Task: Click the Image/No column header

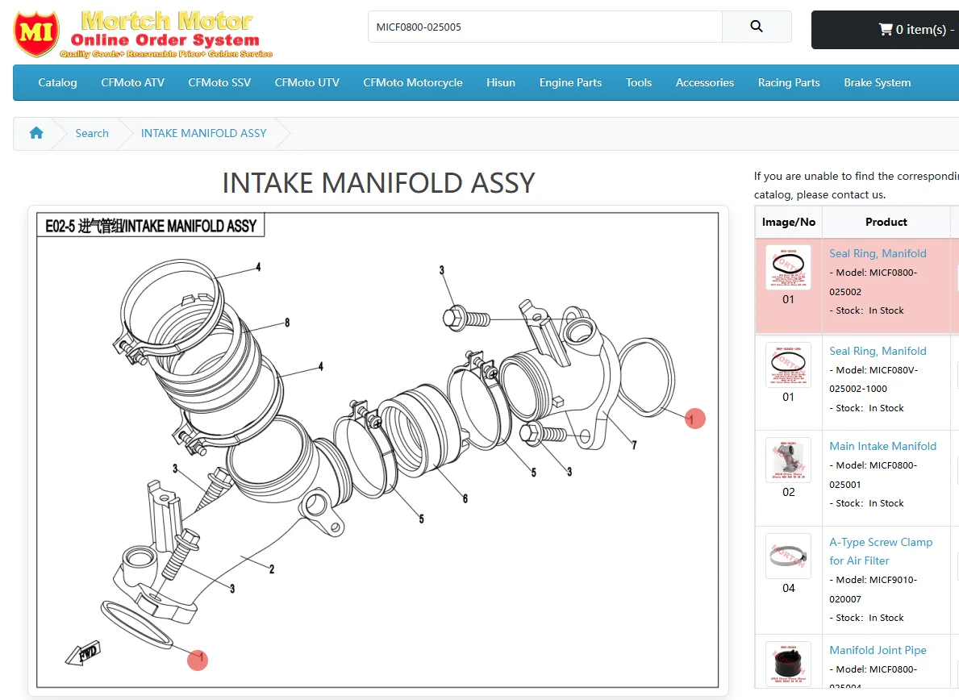Action: click(x=788, y=222)
